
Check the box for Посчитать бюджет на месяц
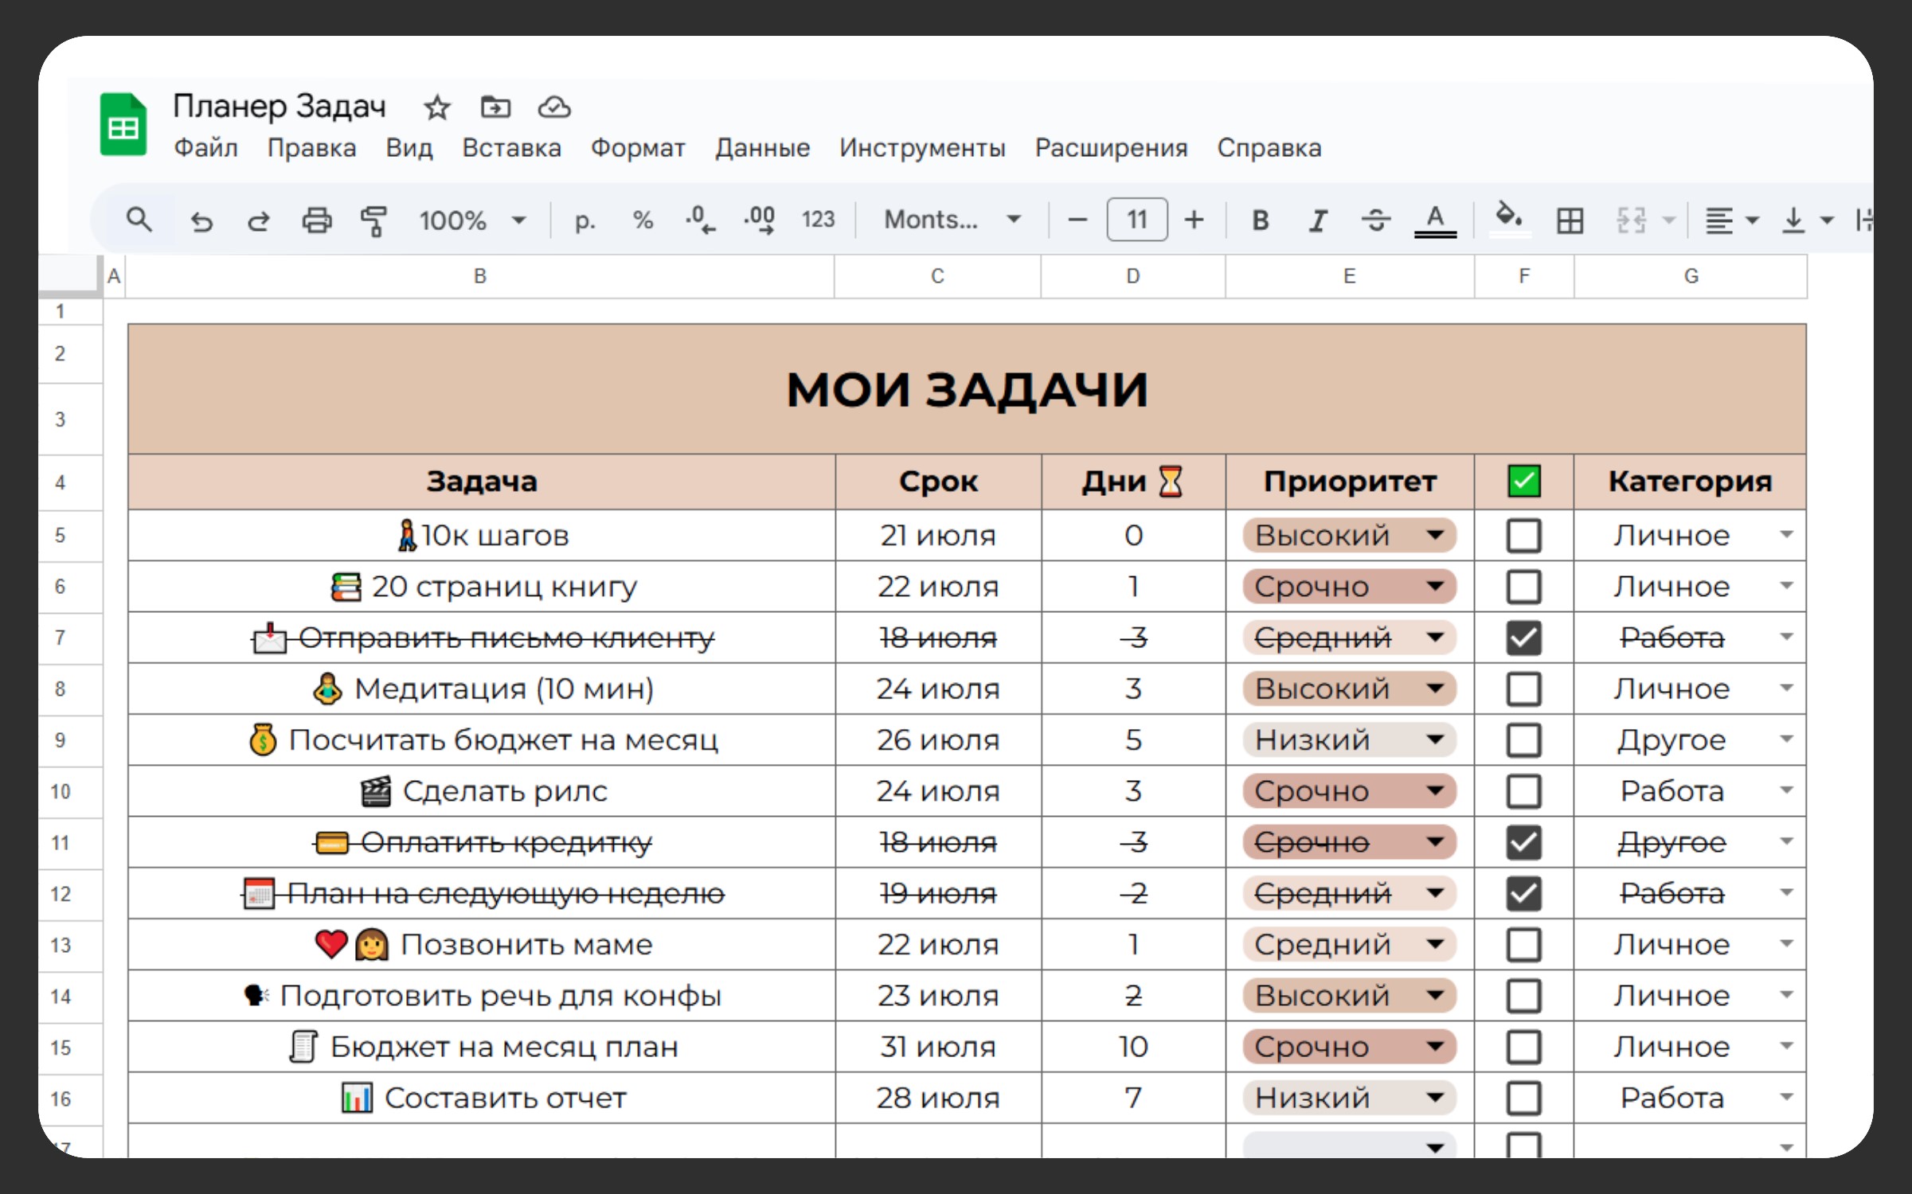point(1523,740)
